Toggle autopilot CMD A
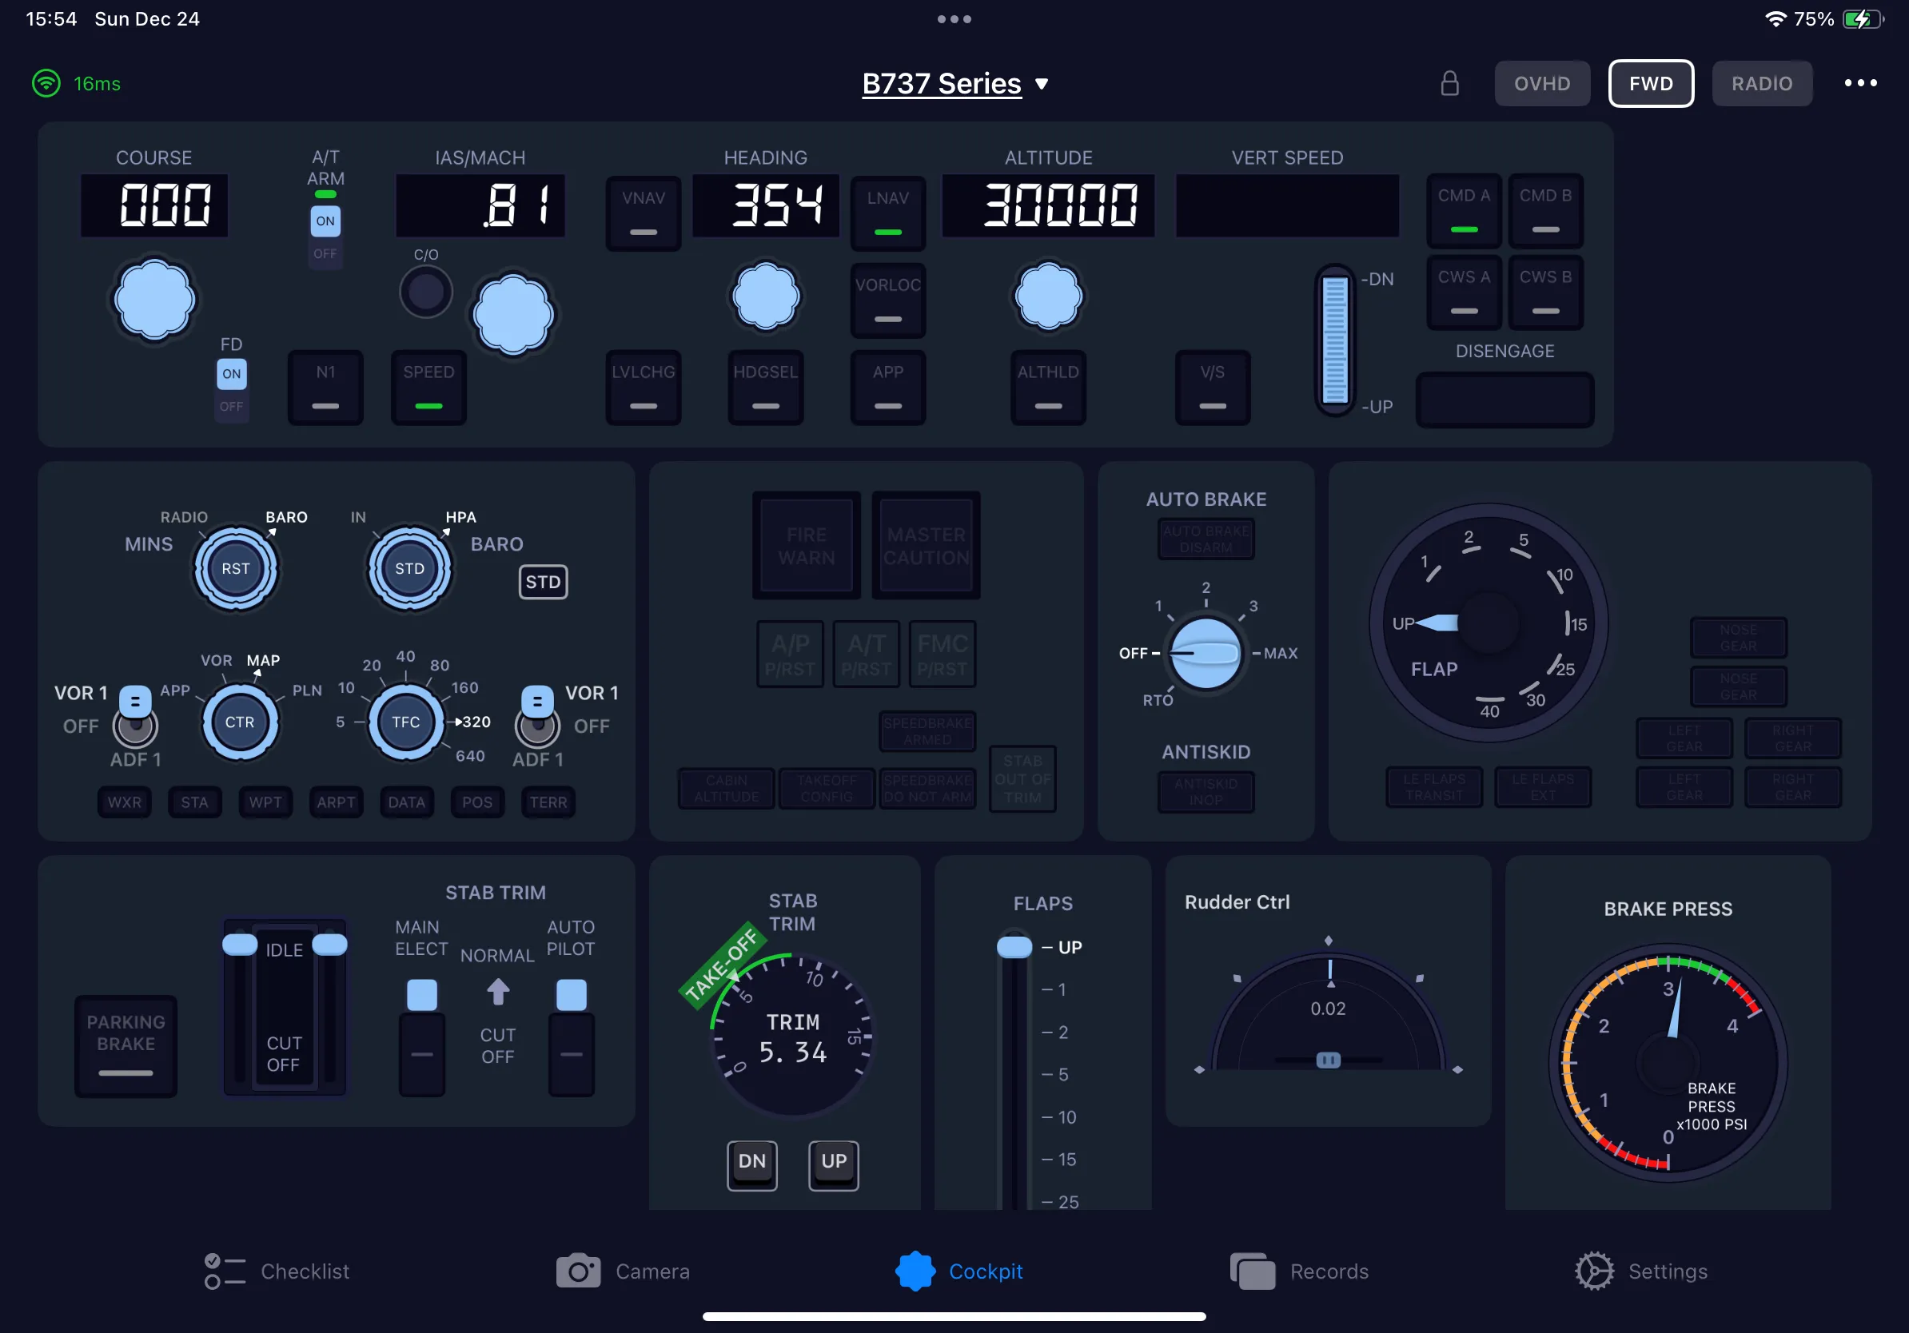Image resolution: width=1909 pixels, height=1333 pixels. point(1464,210)
